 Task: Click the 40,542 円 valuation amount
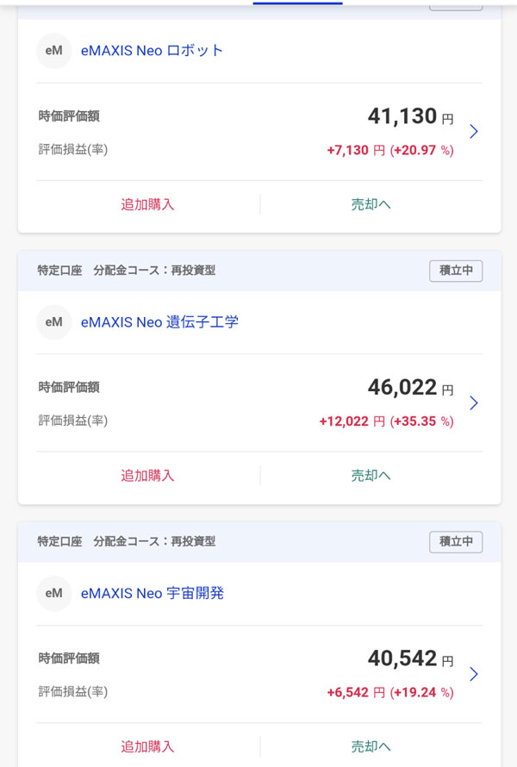[x=409, y=659]
